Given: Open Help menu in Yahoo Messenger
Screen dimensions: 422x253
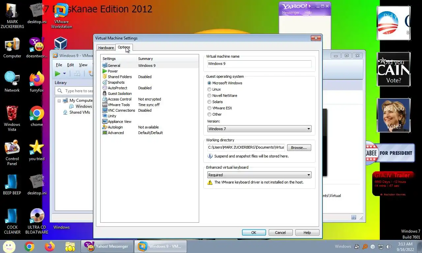Looking at the screenshot, I should pos(308,13).
